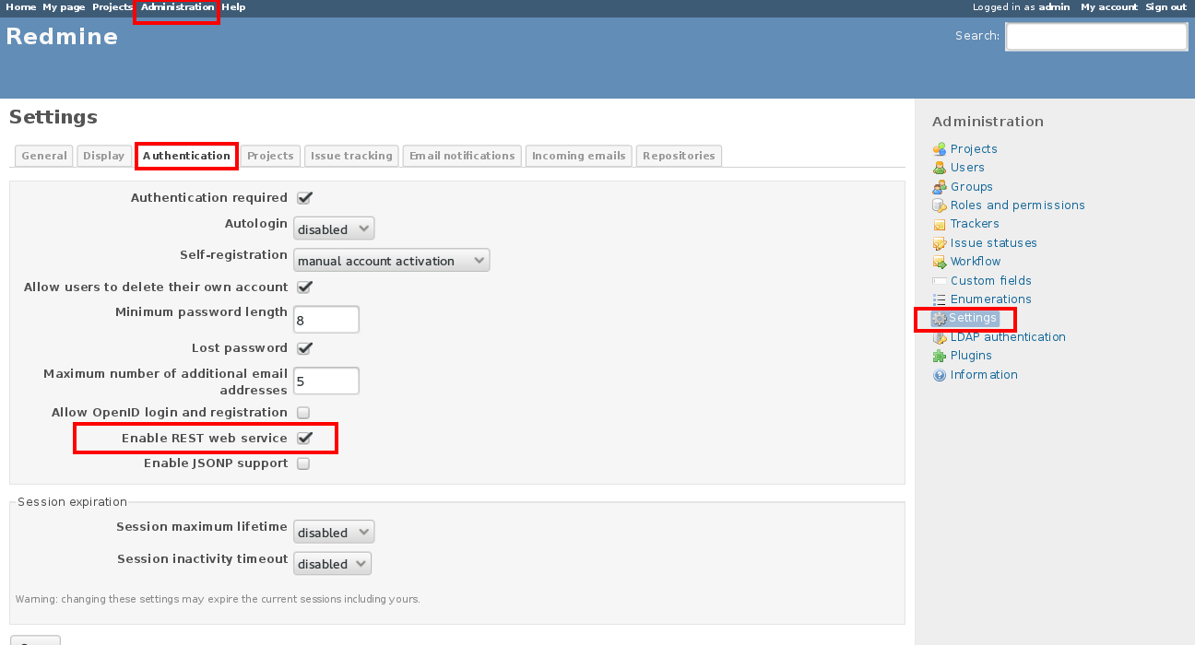Screen dimensions: 1195x645
Task: Click the Maximum additional email addresses field
Action: (326, 381)
